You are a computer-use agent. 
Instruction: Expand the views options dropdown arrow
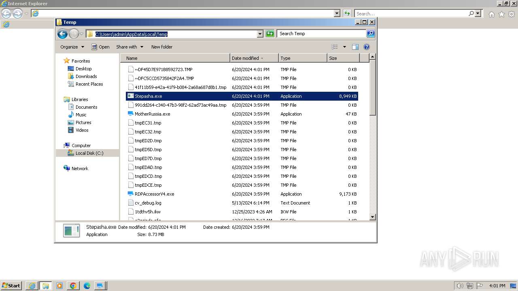click(344, 47)
